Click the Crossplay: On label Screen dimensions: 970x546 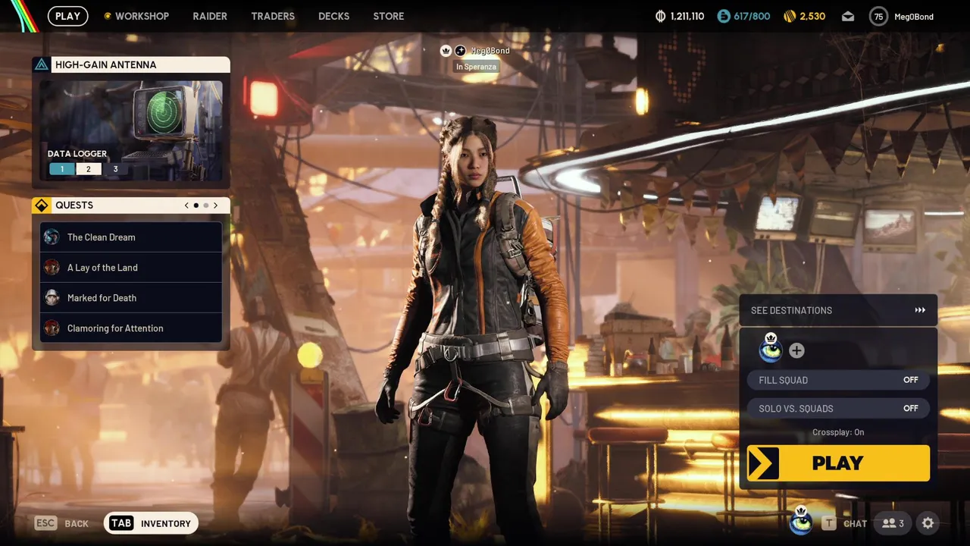838,432
